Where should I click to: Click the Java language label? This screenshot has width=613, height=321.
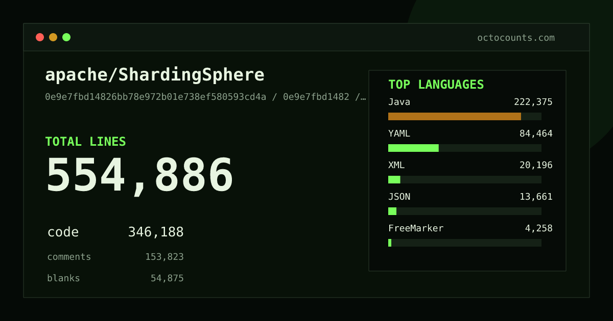coord(399,102)
